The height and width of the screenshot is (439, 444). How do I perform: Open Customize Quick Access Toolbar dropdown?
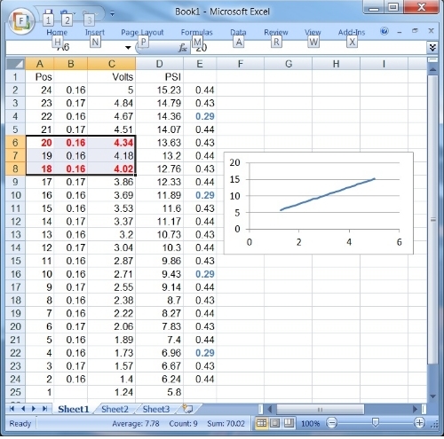click(x=112, y=13)
